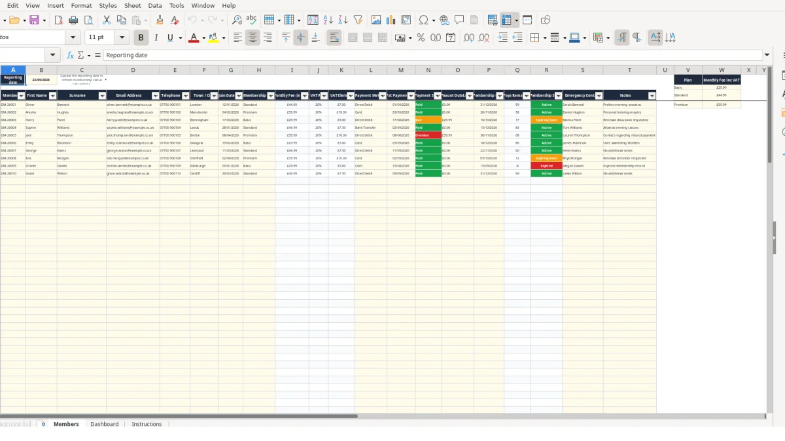785x441 pixels.
Task: Format cell as Date
Action: (x=451, y=38)
